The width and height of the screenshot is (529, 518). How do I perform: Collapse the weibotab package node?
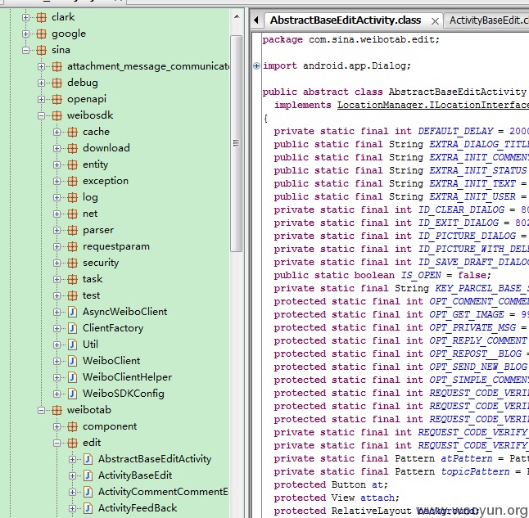(41, 411)
